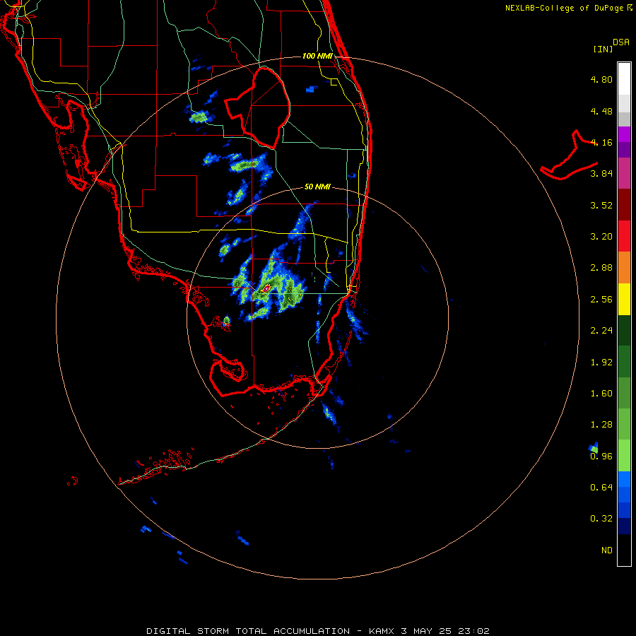Click the 4.48 legend value
Viewport: 636px width, 636px height.
click(x=601, y=111)
